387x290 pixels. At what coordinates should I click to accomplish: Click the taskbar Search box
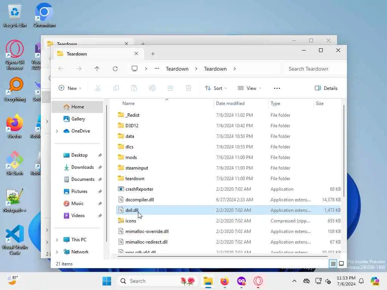click(x=157, y=281)
